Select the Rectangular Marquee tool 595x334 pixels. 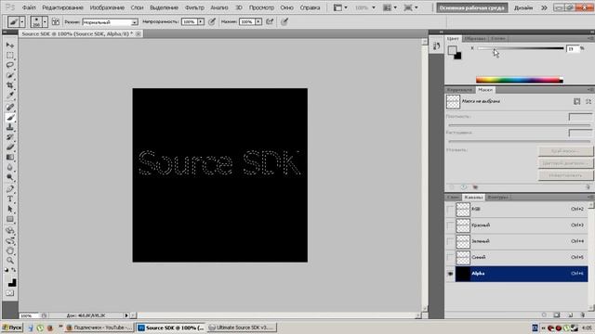pyautogui.click(x=10, y=56)
